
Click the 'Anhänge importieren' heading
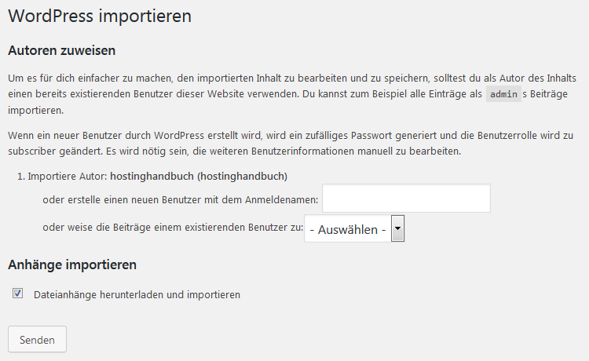72,265
